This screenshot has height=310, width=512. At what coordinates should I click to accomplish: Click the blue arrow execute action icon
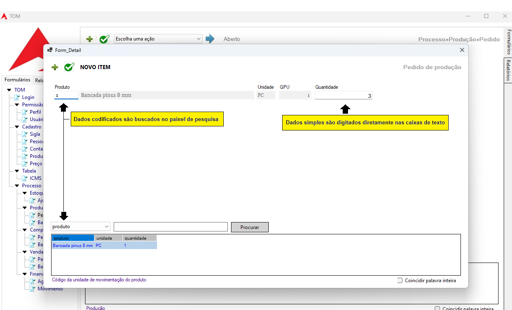click(x=210, y=39)
